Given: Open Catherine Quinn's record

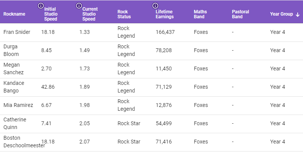Looking at the screenshot, I should pos(151,124).
